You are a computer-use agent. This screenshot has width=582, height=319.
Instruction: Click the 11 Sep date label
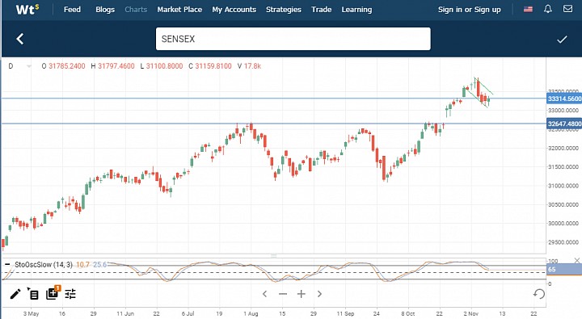(x=345, y=314)
